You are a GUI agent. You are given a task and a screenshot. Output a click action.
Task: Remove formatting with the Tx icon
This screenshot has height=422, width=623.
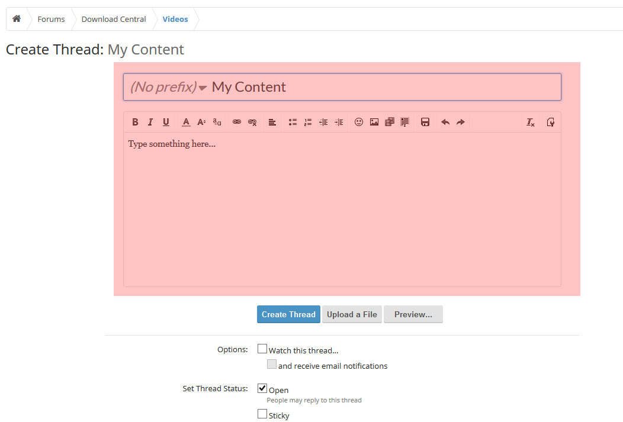[x=531, y=122]
